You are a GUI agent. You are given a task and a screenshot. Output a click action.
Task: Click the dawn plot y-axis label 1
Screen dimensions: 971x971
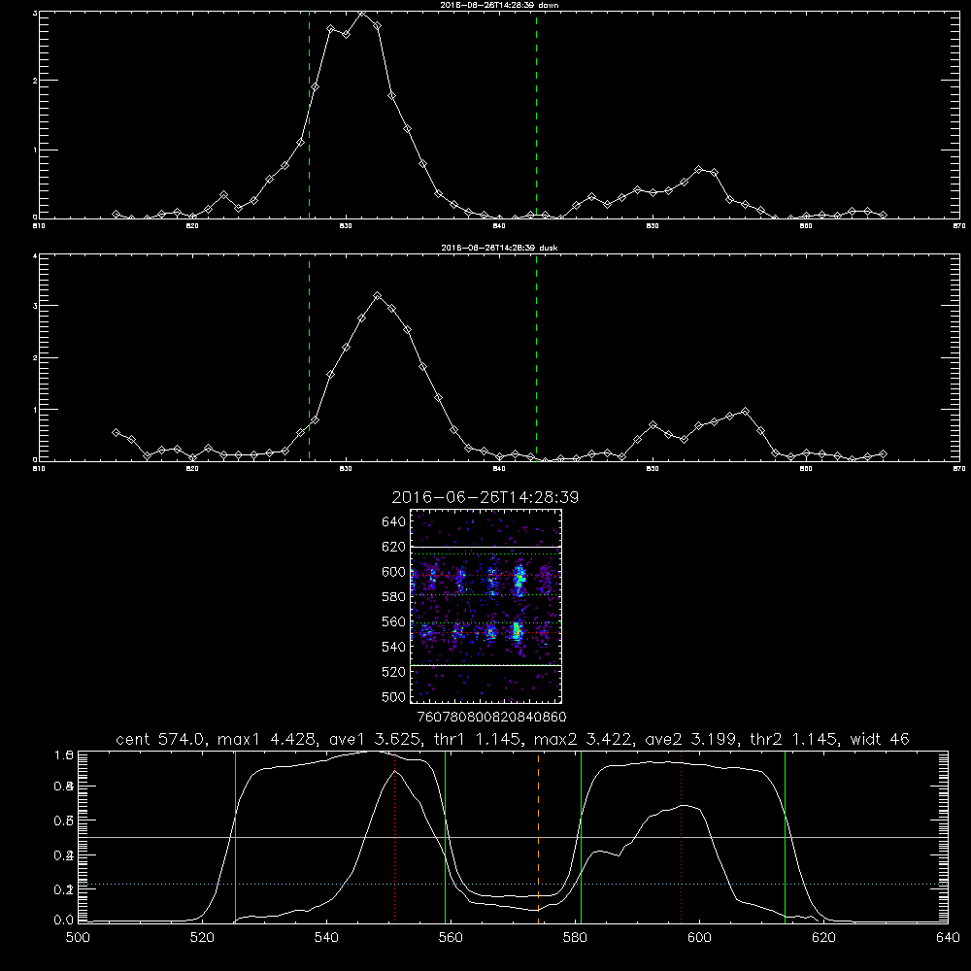point(35,150)
